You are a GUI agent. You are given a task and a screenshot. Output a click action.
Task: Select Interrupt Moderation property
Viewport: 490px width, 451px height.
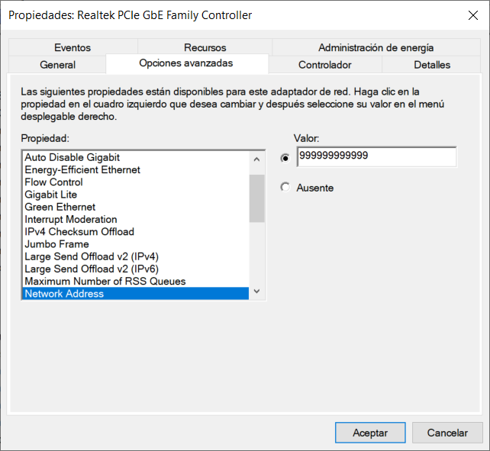tap(70, 219)
